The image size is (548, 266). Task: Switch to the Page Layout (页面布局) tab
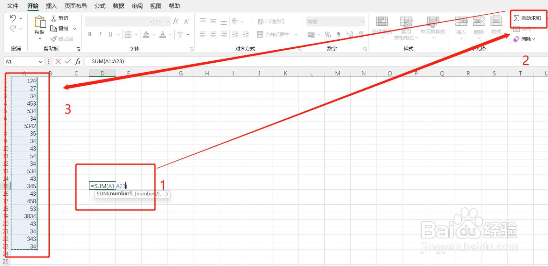point(76,6)
